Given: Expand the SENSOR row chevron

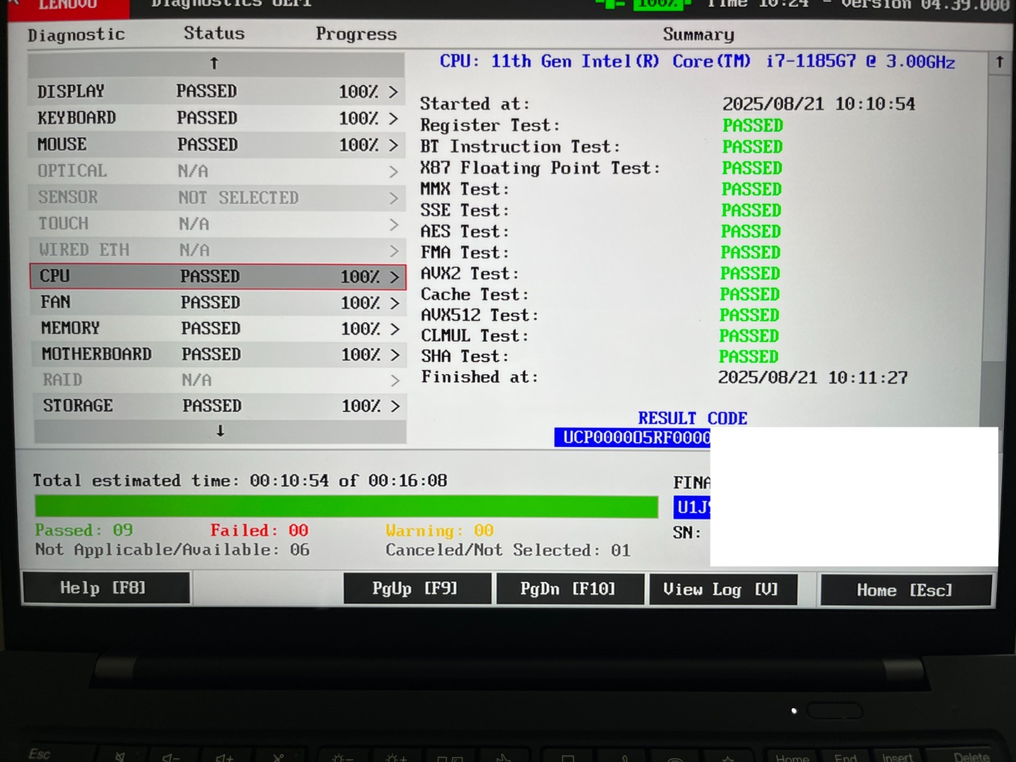Looking at the screenshot, I should [x=394, y=198].
